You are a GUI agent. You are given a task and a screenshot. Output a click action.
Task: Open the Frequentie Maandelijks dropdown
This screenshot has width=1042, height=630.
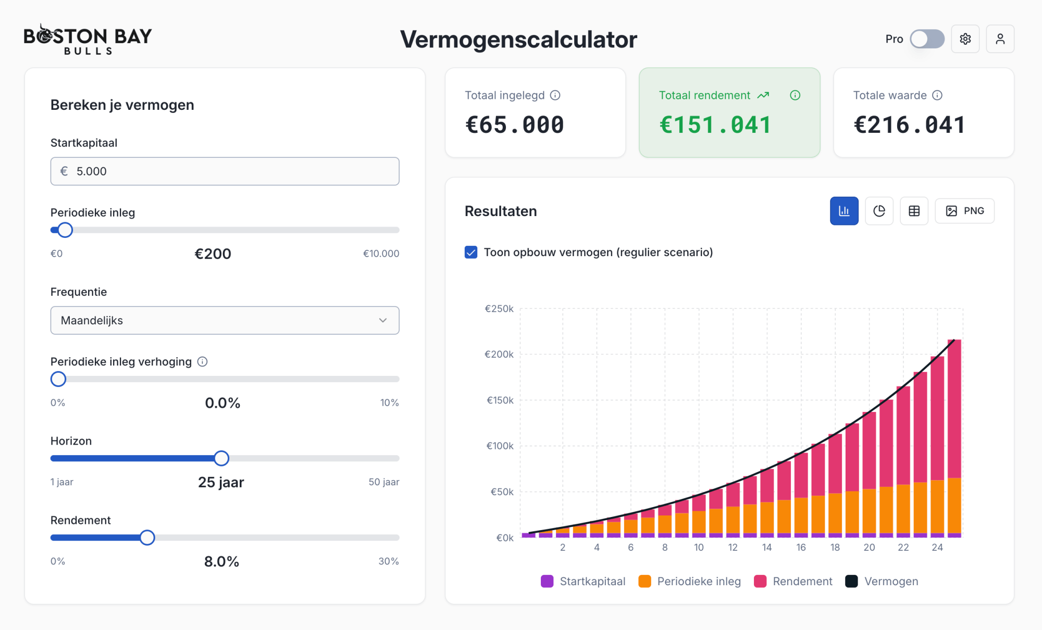pos(225,320)
